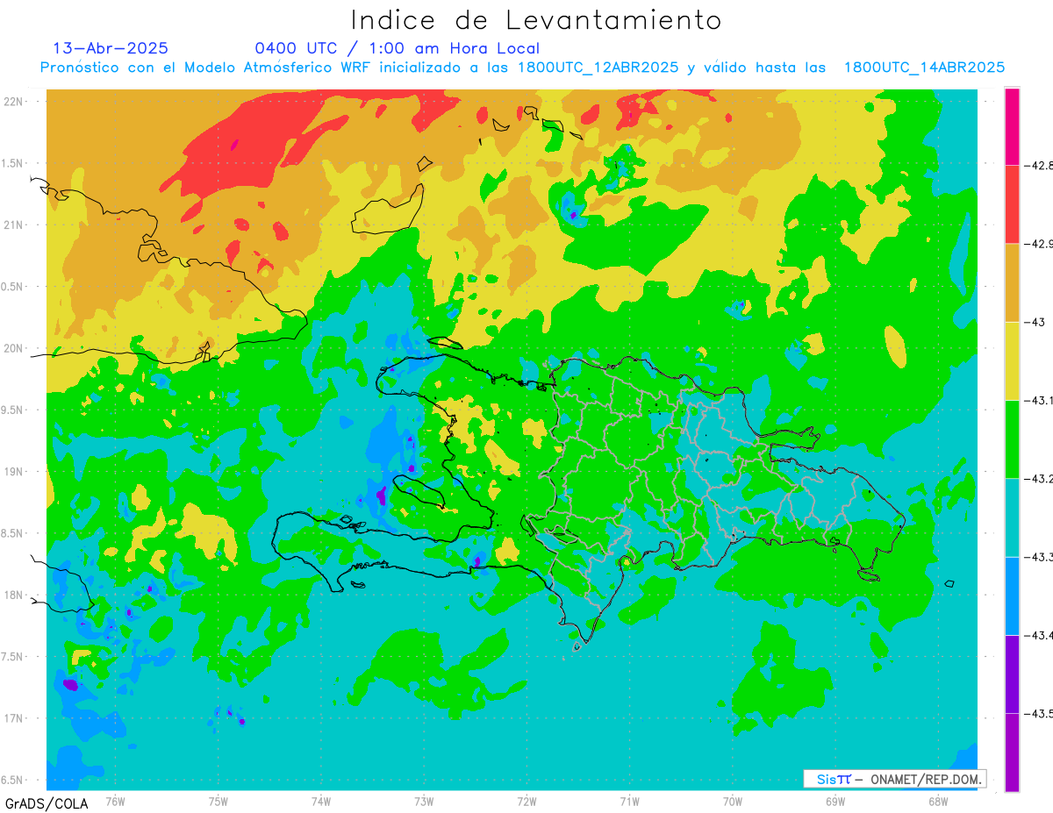
Task: Click the longitude label '69W'
Action: (835, 801)
